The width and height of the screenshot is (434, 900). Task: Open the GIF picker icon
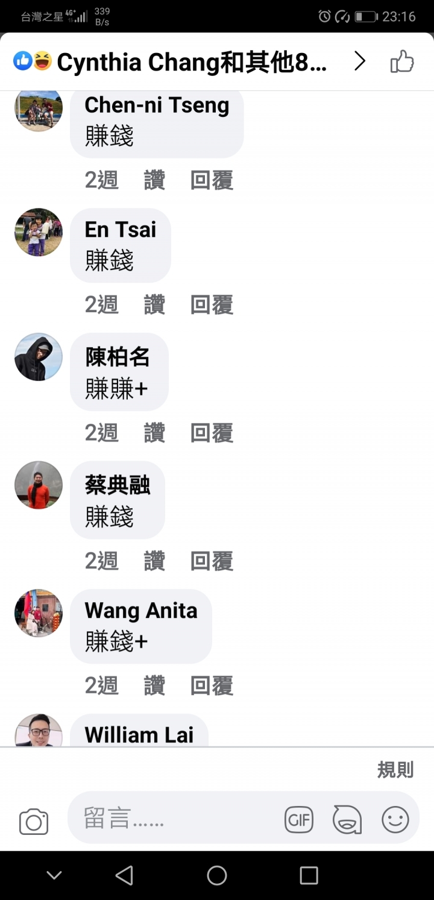click(x=299, y=820)
